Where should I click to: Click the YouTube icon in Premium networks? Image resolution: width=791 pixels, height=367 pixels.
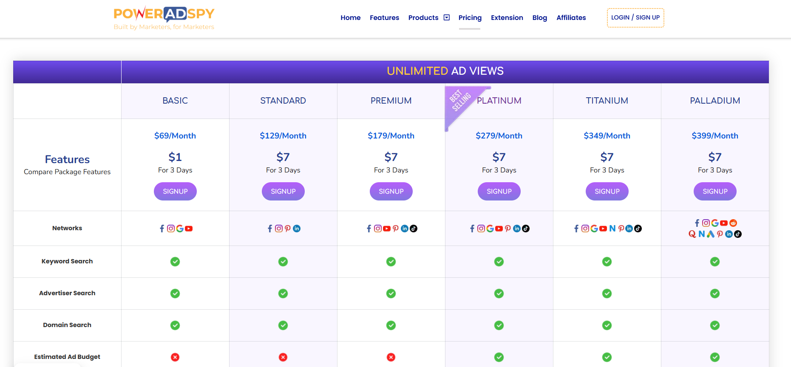coord(387,229)
